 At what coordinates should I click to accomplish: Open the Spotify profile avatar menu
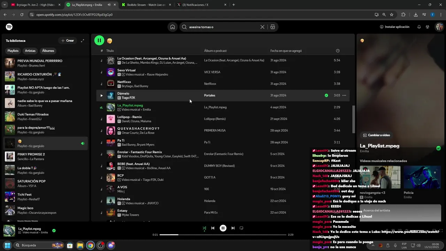(x=439, y=27)
